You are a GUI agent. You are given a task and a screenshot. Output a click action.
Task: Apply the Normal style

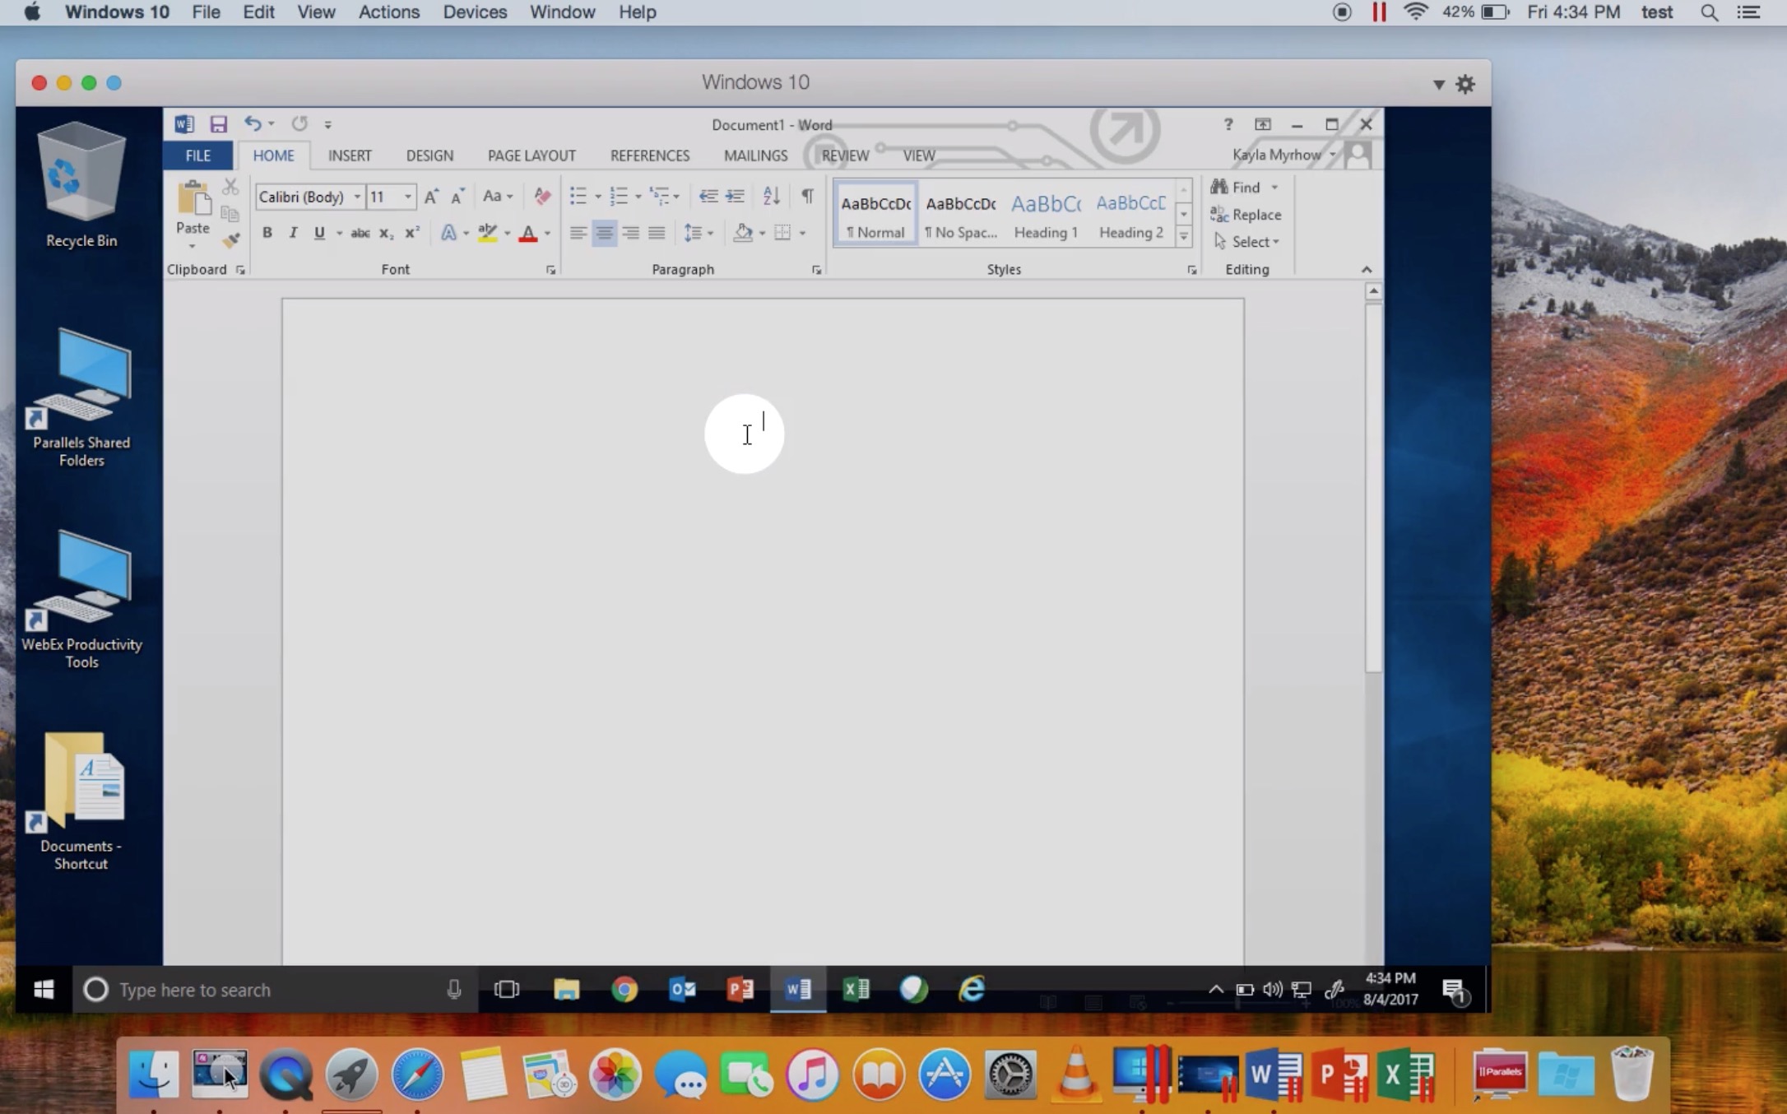875,215
